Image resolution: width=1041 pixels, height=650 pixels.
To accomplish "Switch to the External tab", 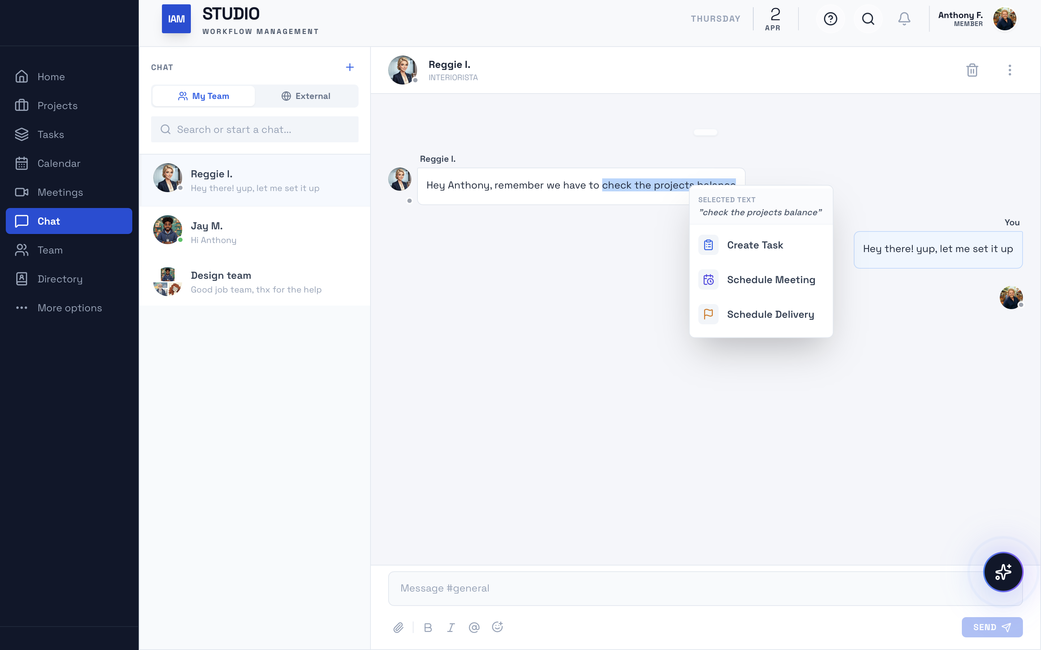I will pyautogui.click(x=306, y=96).
